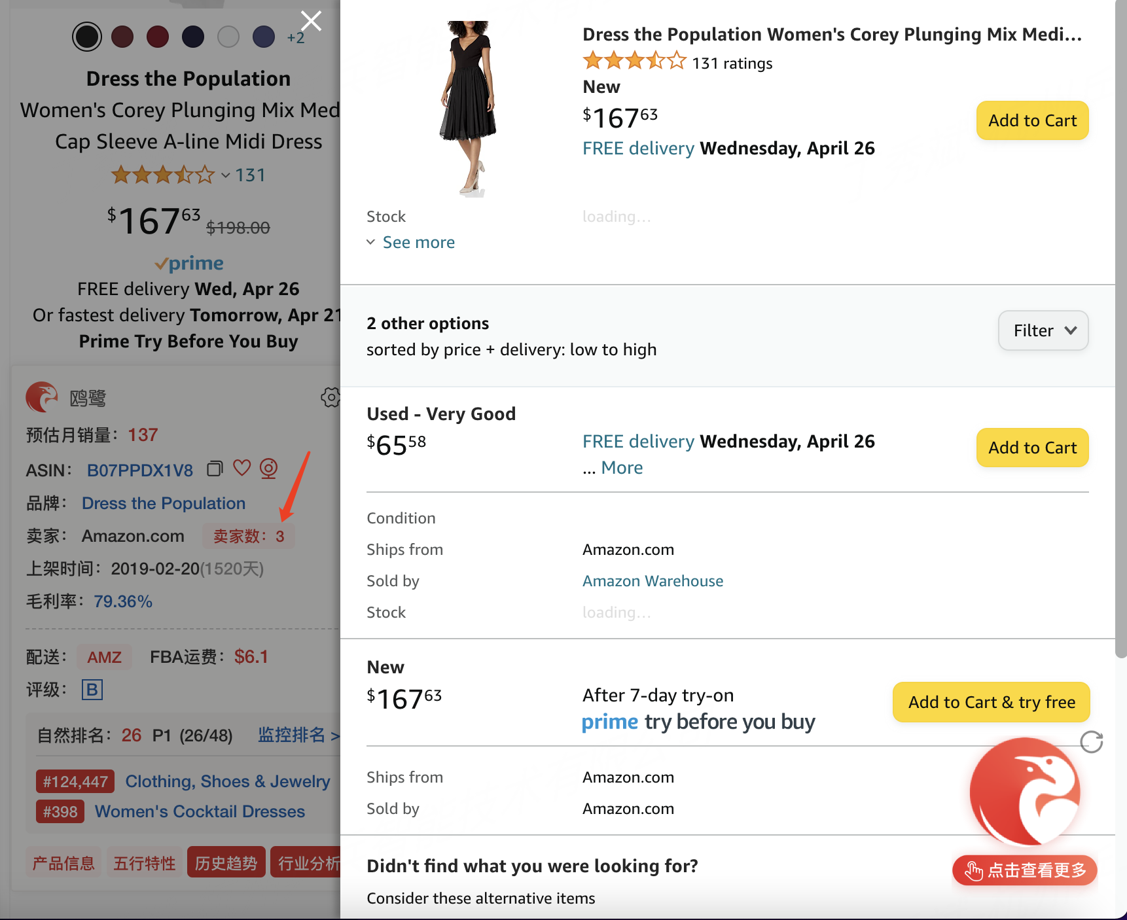Open the 产品信息 tab
This screenshot has height=920, width=1127.
pyautogui.click(x=63, y=863)
